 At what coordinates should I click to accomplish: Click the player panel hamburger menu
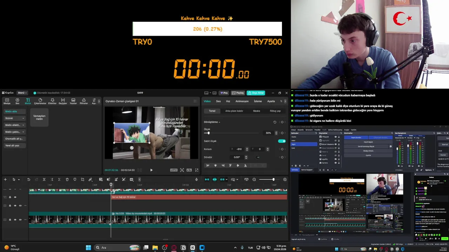(x=195, y=101)
